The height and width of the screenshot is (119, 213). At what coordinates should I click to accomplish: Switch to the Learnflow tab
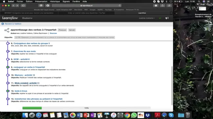coord(142,13)
